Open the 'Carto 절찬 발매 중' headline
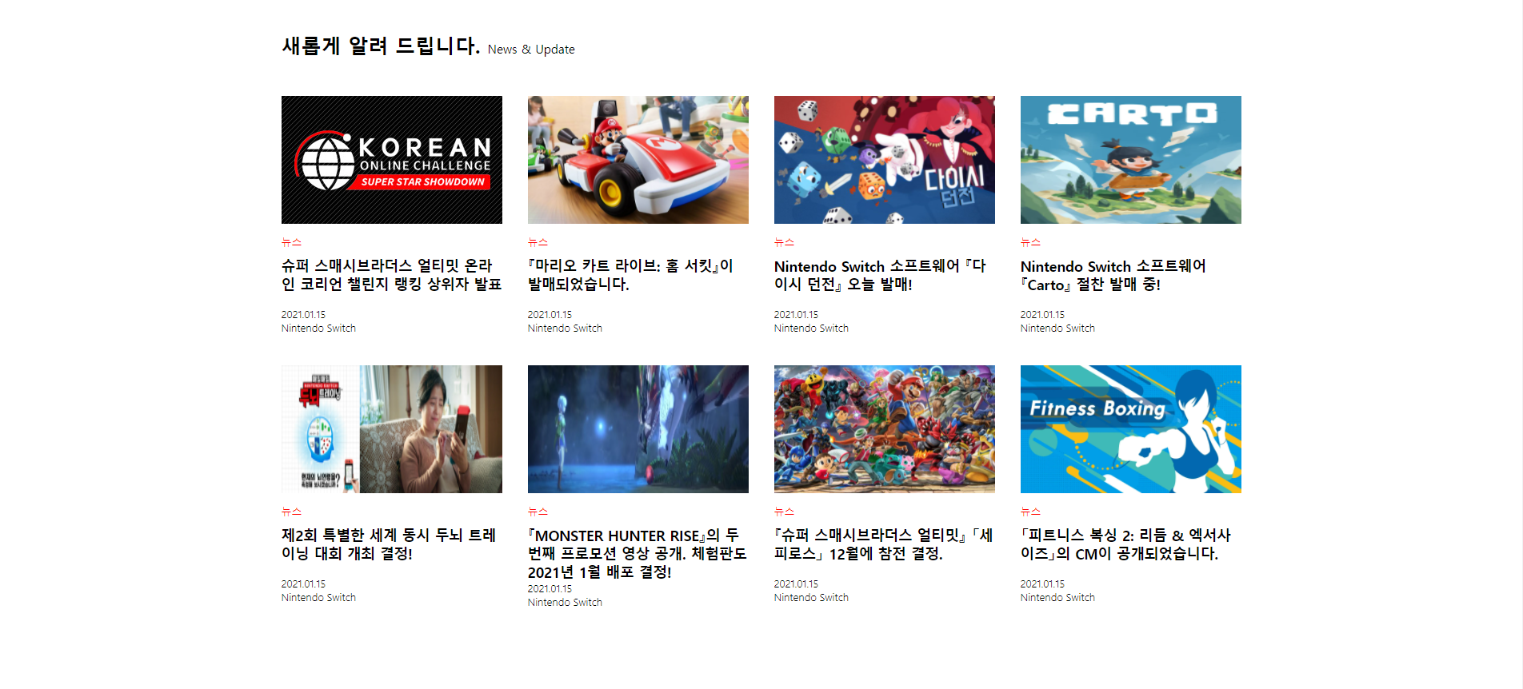Viewport: 1523px width, 689px height. tap(1113, 275)
